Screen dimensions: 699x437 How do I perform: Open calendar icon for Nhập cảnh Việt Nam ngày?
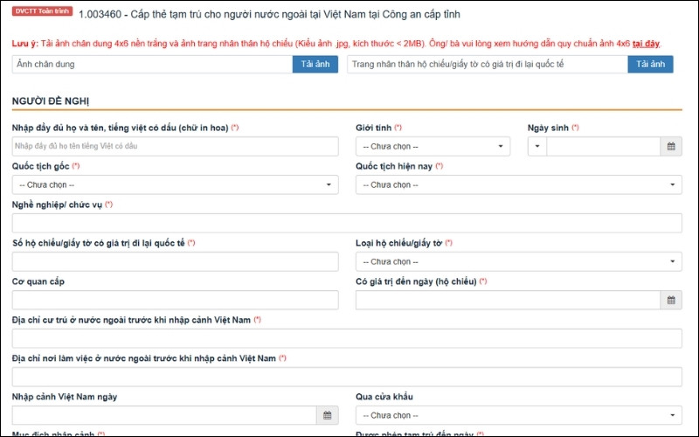[327, 415]
